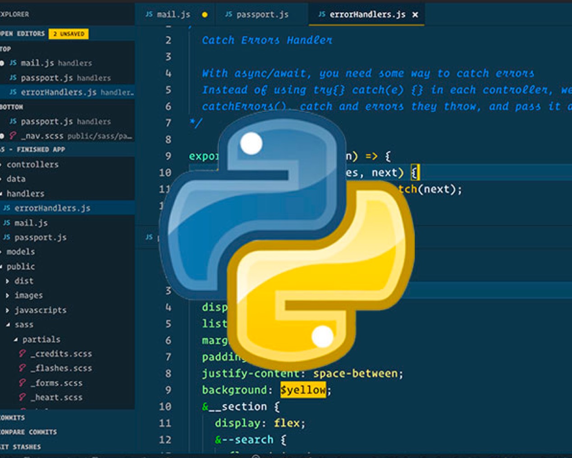Open mail.js in the handlers folder
The width and height of the screenshot is (572, 458).
(67, 223)
